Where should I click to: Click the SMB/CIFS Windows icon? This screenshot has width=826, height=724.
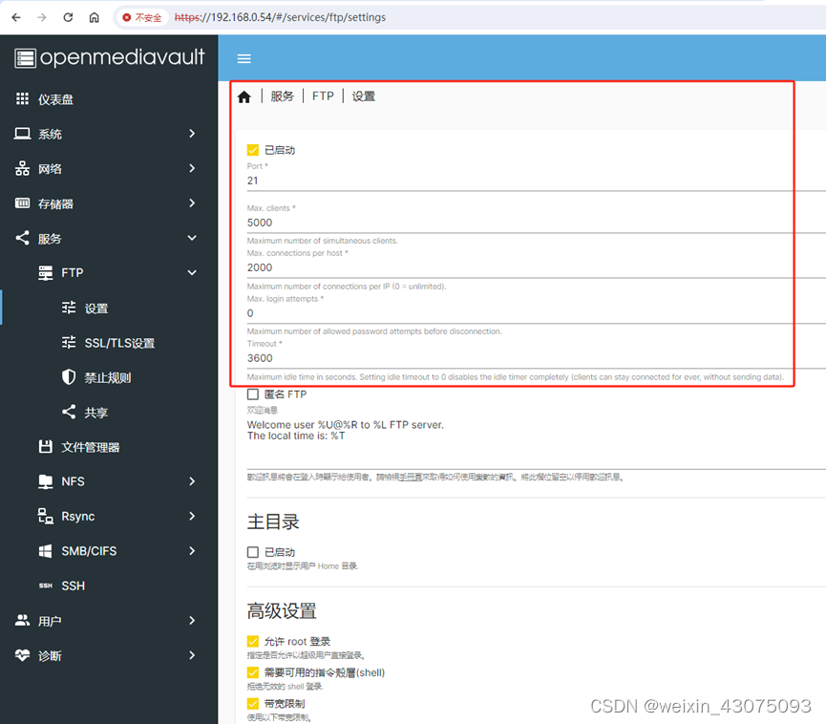[45, 550]
